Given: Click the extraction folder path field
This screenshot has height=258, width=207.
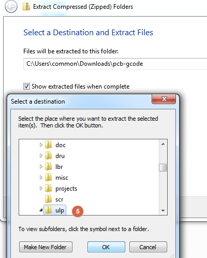Looking at the screenshot, I should [x=115, y=64].
